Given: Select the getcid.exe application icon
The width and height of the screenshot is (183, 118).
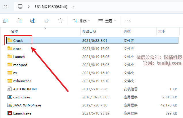Looking at the screenshot, I should pyautogui.click(x=10, y=97).
